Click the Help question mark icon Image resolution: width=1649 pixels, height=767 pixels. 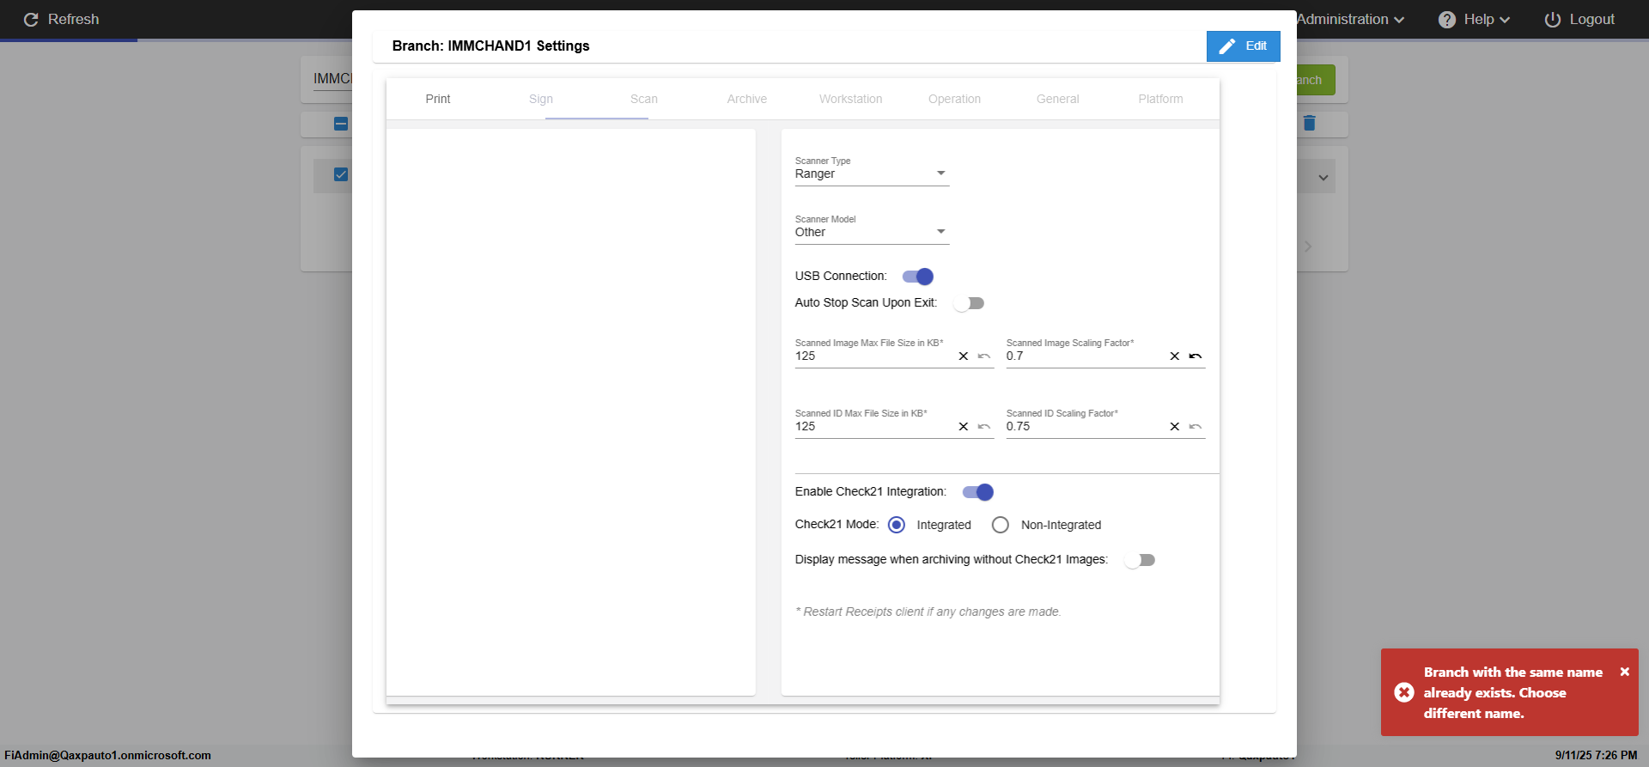[x=1446, y=20]
